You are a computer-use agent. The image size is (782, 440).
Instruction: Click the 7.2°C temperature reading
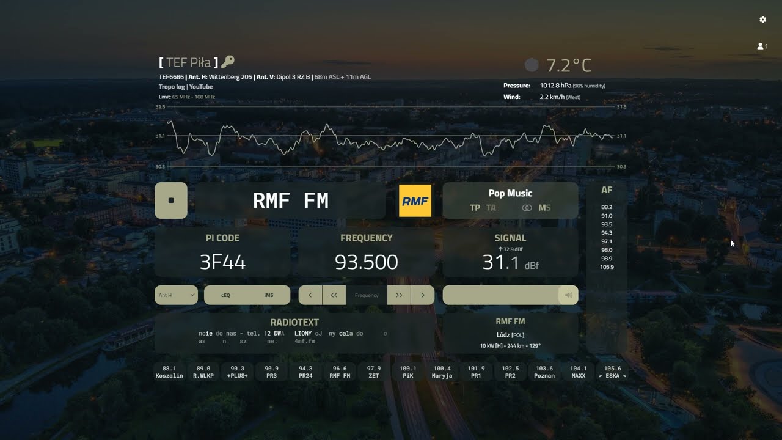pos(569,65)
